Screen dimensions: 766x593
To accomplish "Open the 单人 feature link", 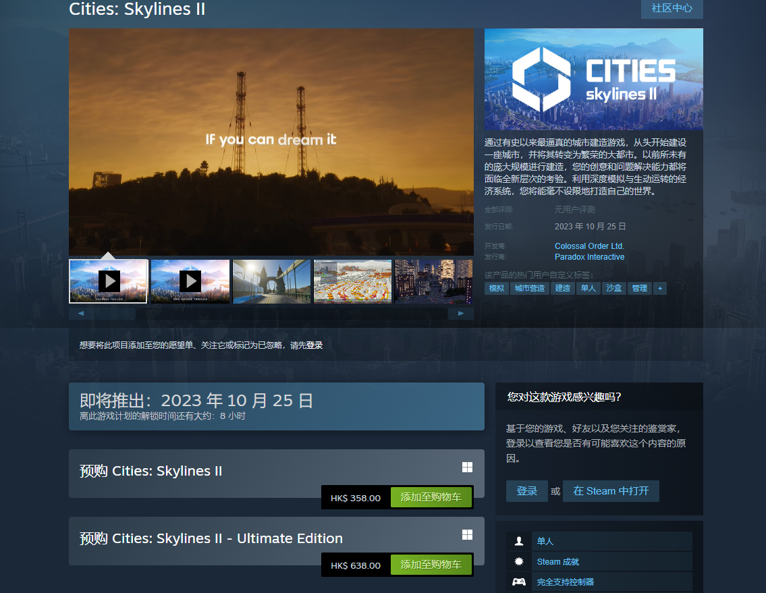I will (545, 541).
